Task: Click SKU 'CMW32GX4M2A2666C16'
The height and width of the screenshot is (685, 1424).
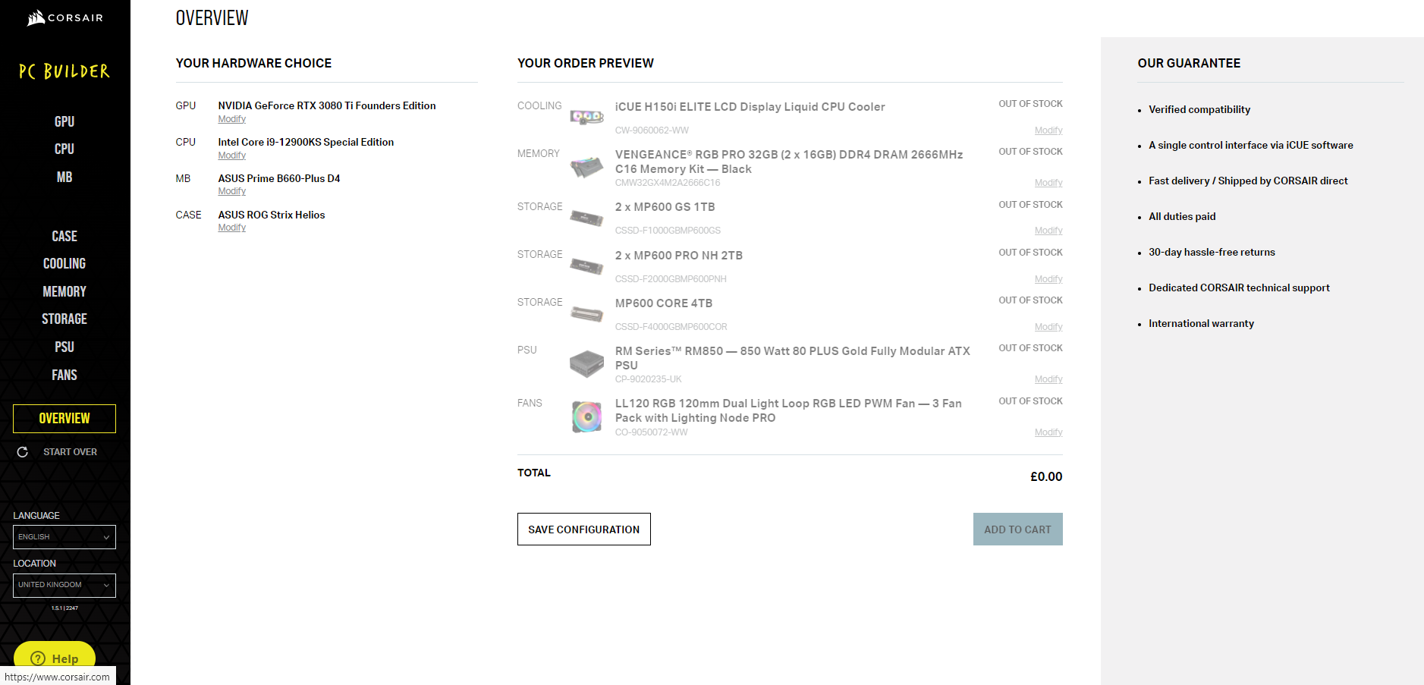Action: [668, 183]
